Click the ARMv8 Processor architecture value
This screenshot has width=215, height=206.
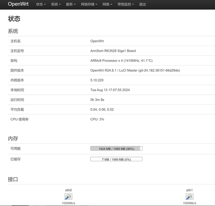122,60
